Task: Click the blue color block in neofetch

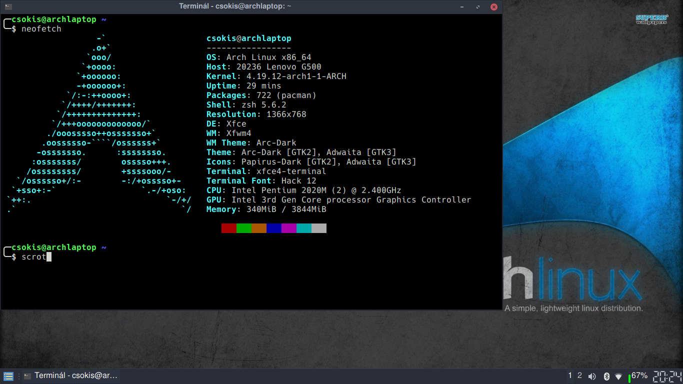Action: tap(274, 228)
